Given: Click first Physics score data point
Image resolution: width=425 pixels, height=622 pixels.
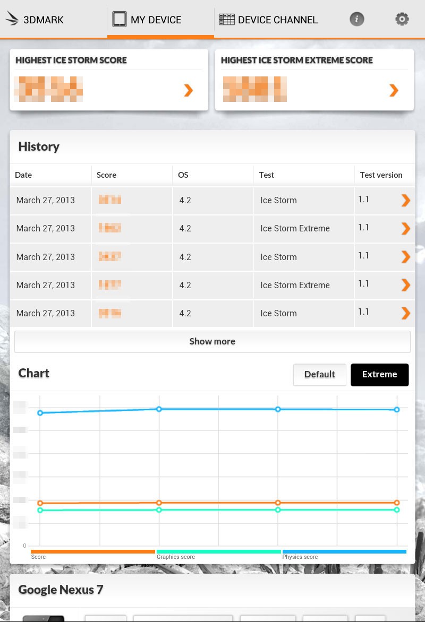Looking at the screenshot, I should pyautogui.click(x=40, y=413).
